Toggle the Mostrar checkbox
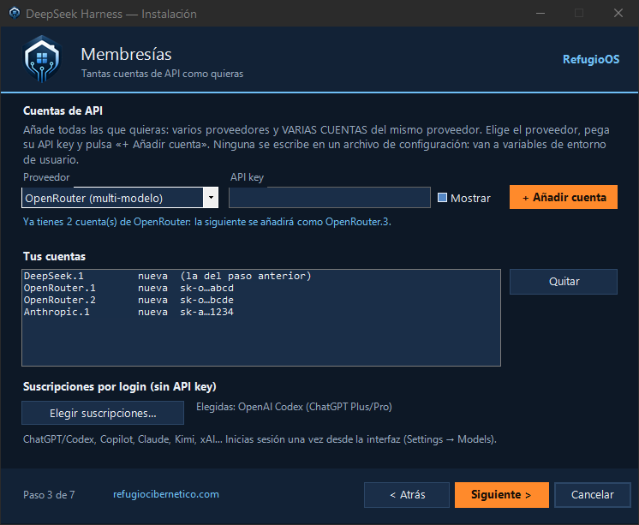 pyautogui.click(x=442, y=198)
